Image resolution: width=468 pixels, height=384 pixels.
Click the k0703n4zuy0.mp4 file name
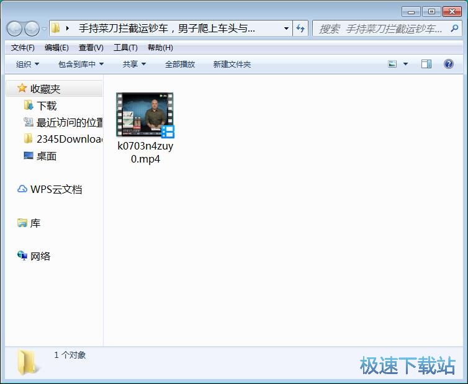145,152
